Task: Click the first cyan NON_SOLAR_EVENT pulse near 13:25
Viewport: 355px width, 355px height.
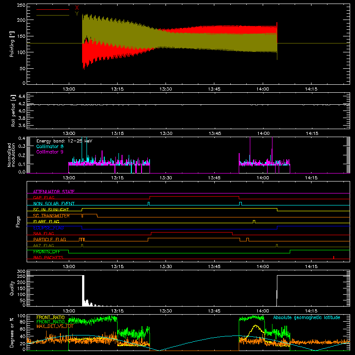Action: click(149, 204)
